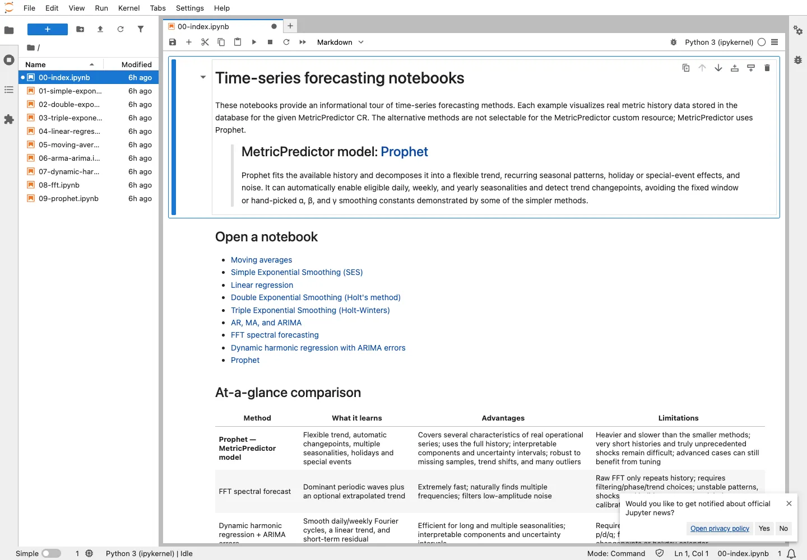Copy the selected cell
Viewport: 807px width, 560px height.
[221, 42]
